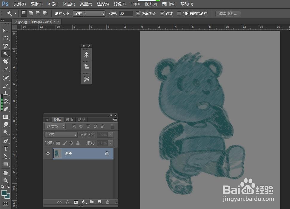Toggle layer filtering switch on

[112, 126]
